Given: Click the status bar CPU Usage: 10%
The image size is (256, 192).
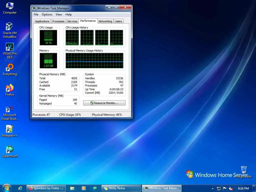Looking at the screenshot, I should click(x=70, y=114).
